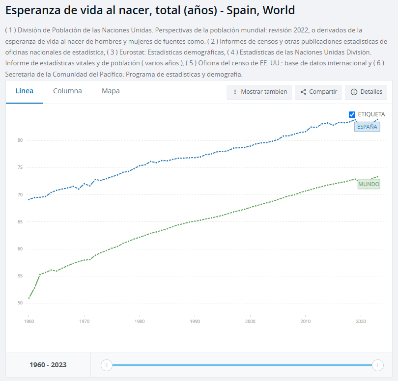Screen dimensions: 398x381
Task: Select the Línea tab
Action: click(24, 91)
